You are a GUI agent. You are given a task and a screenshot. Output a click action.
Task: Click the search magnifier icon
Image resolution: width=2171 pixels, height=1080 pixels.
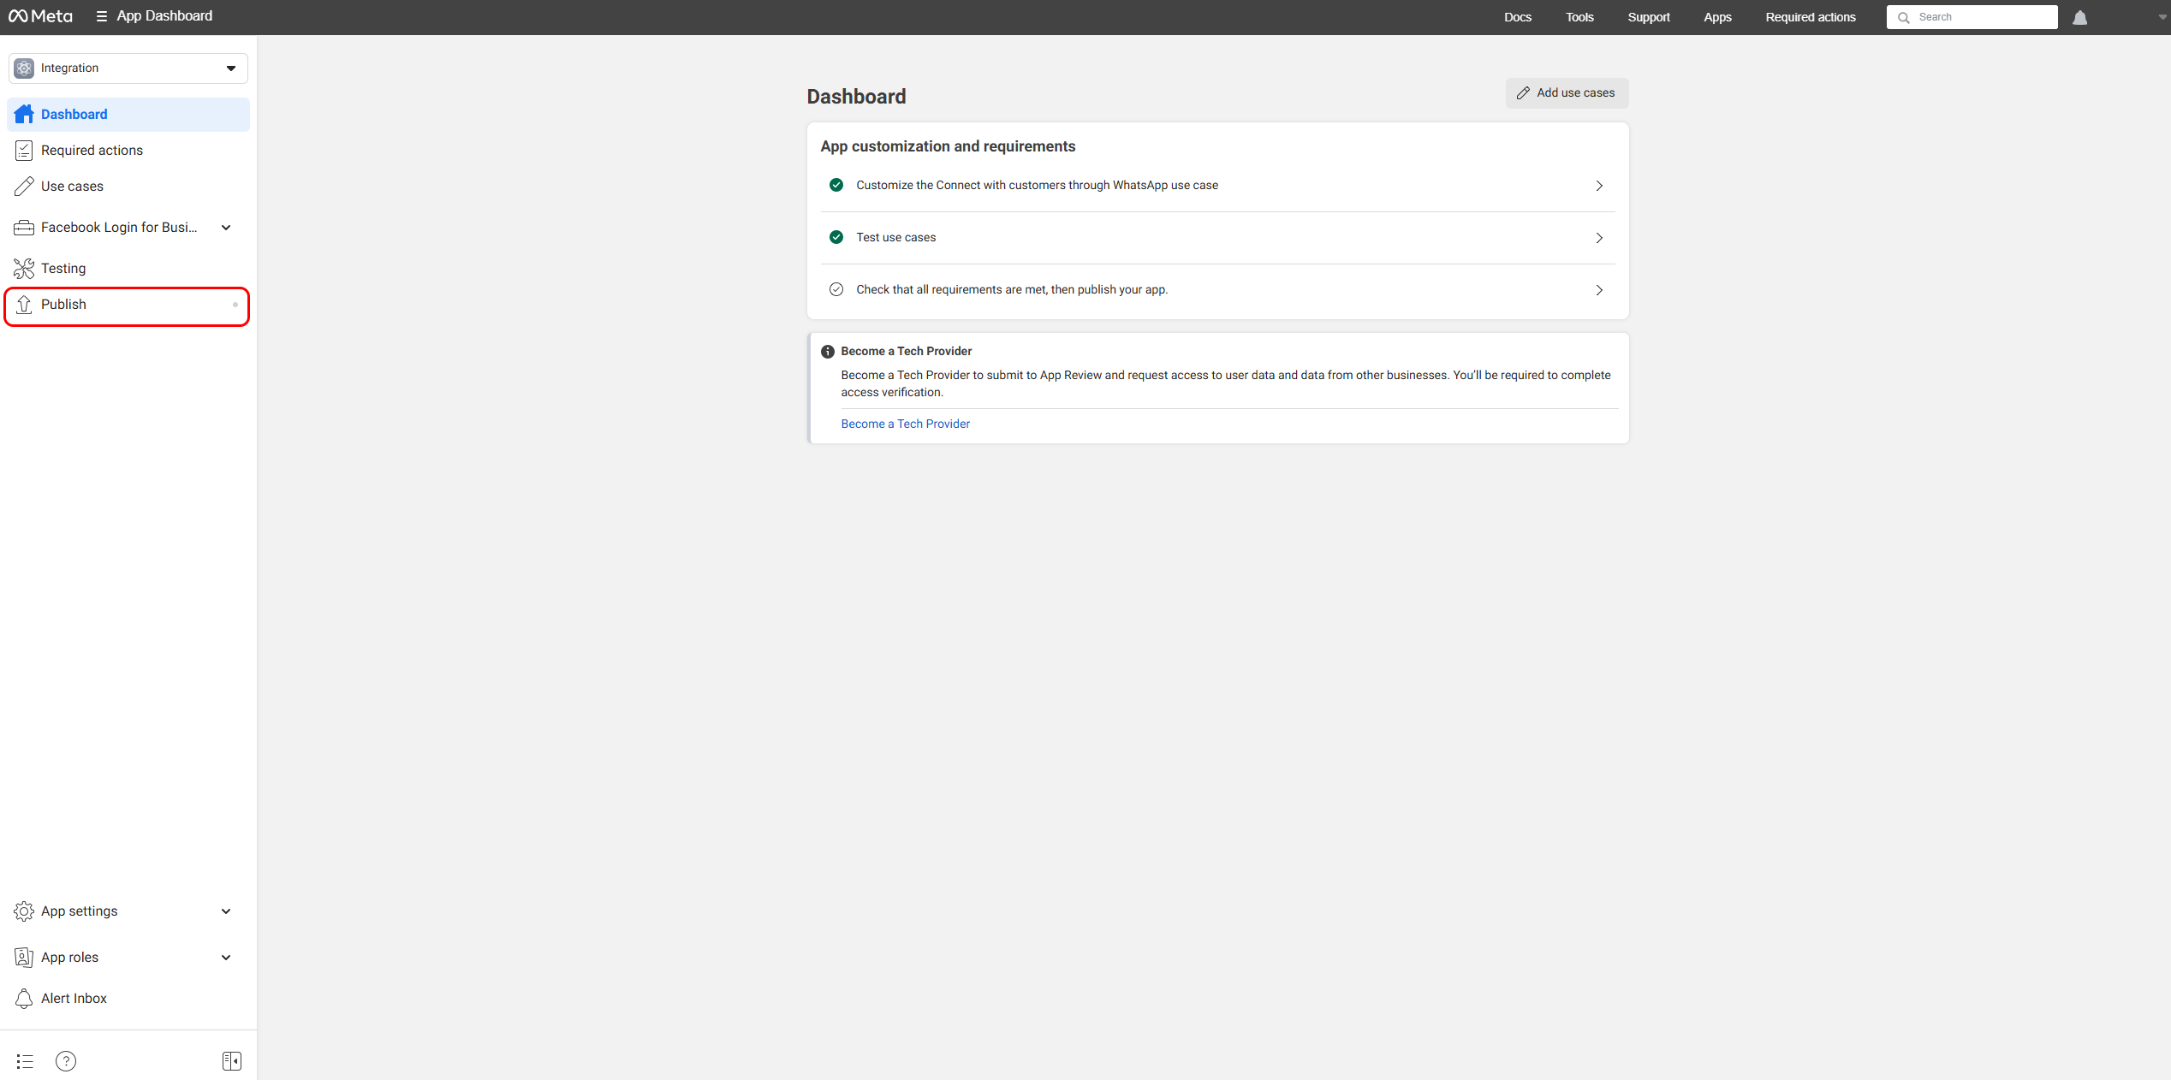pos(1904,18)
